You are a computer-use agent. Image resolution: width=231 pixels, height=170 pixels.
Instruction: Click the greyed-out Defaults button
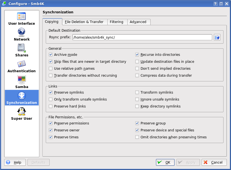click(x=39, y=162)
